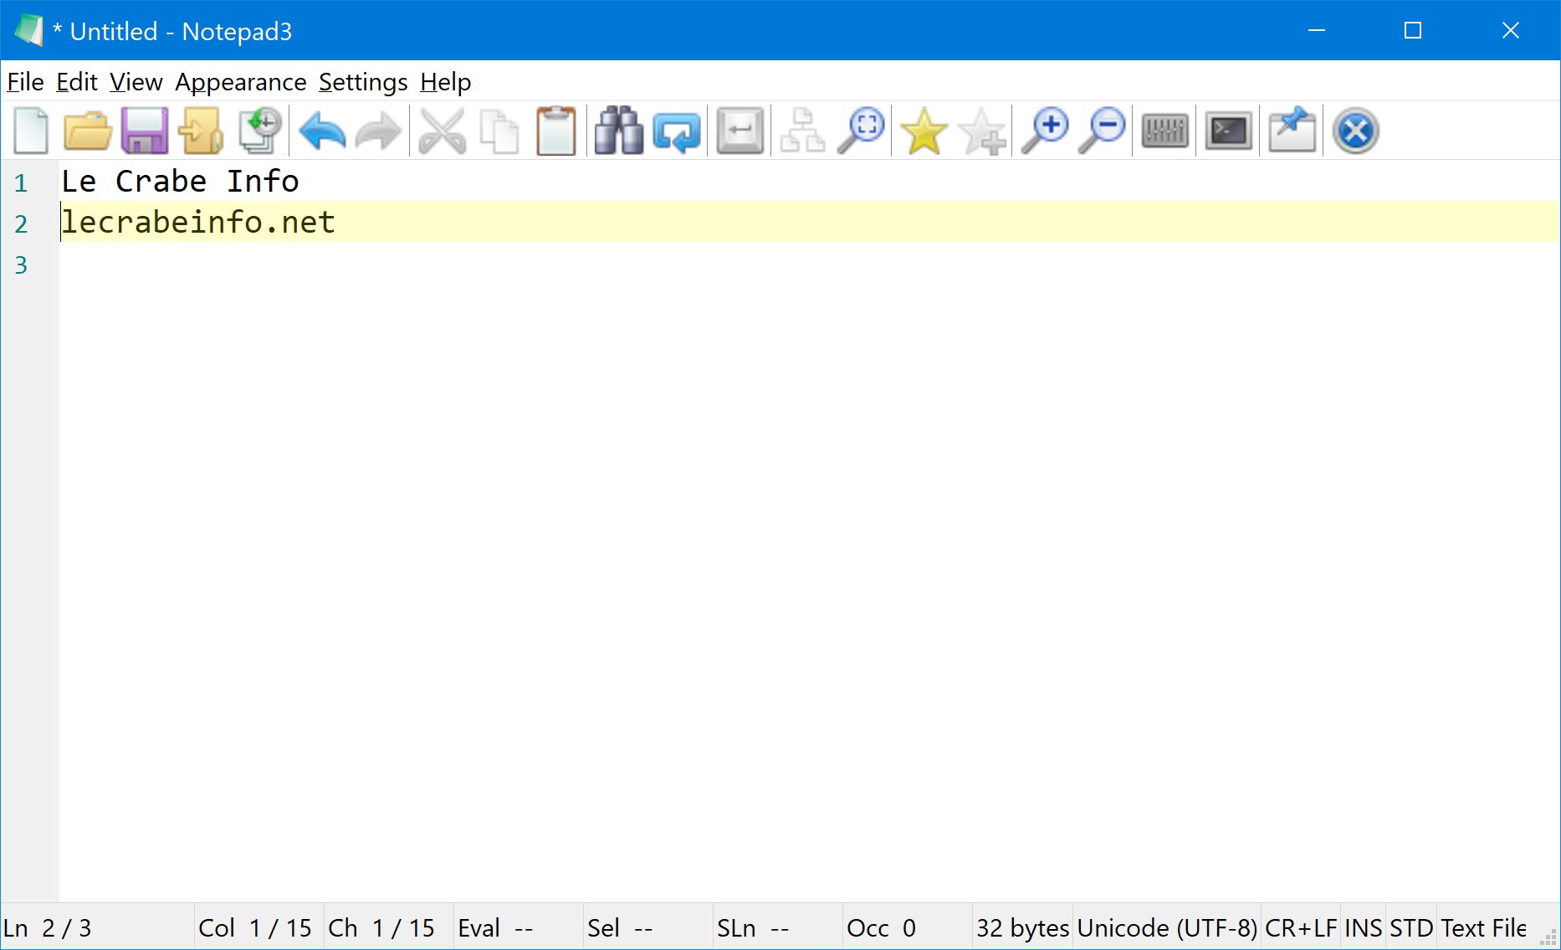Click the Save Copy toolbar icon
1561x950 pixels.
tap(259, 131)
